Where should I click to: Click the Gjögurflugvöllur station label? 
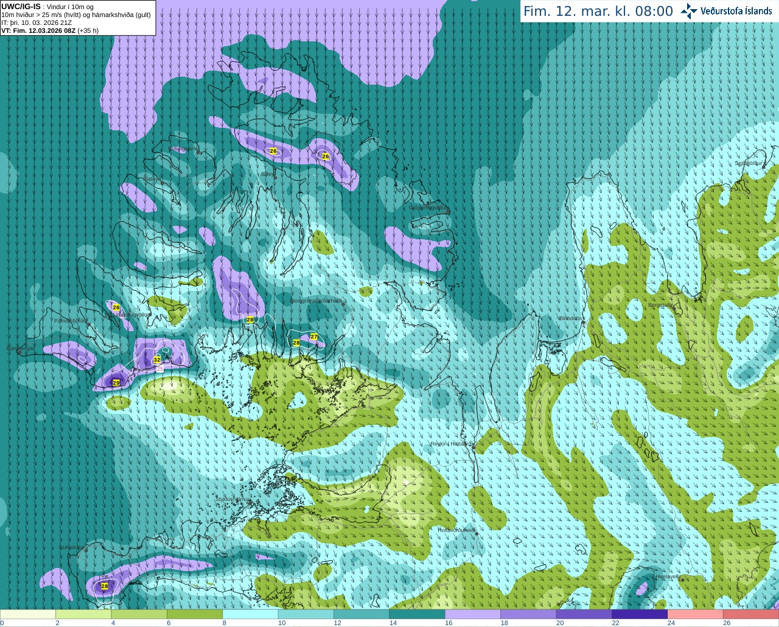(x=428, y=208)
